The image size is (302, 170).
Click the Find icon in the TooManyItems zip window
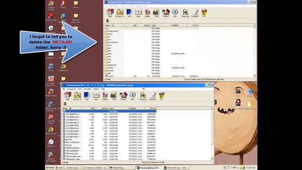pos(114,96)
